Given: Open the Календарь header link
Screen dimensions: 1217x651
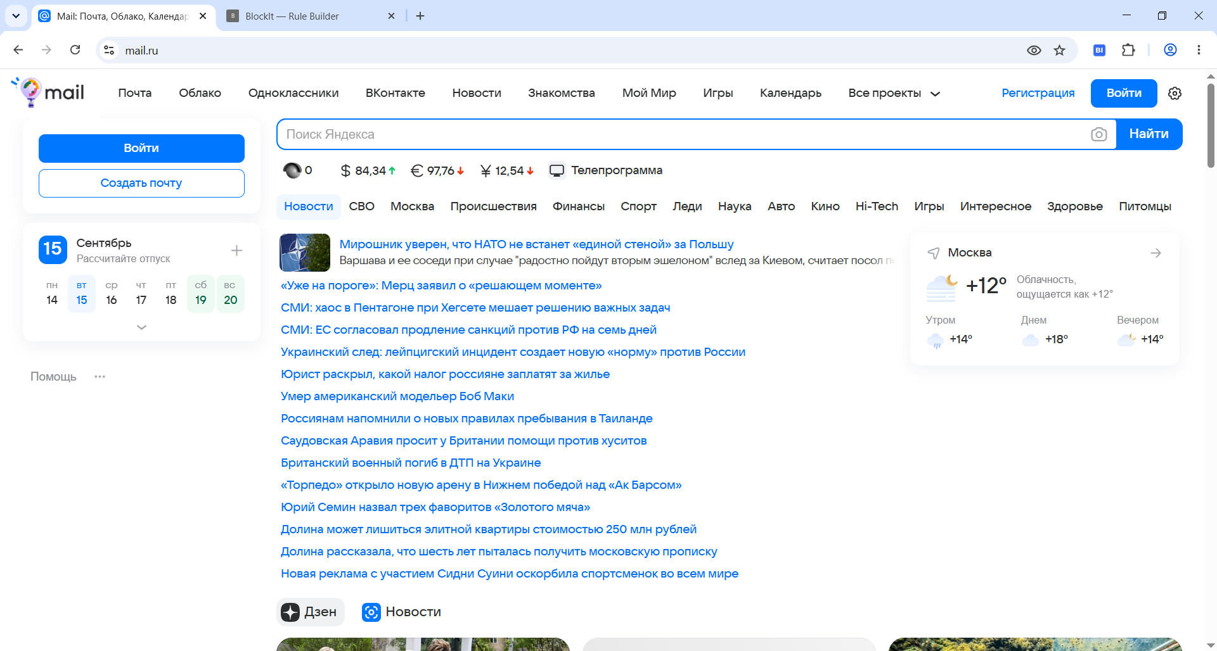Looking at the screenshot, I should [x=790, y=93].
